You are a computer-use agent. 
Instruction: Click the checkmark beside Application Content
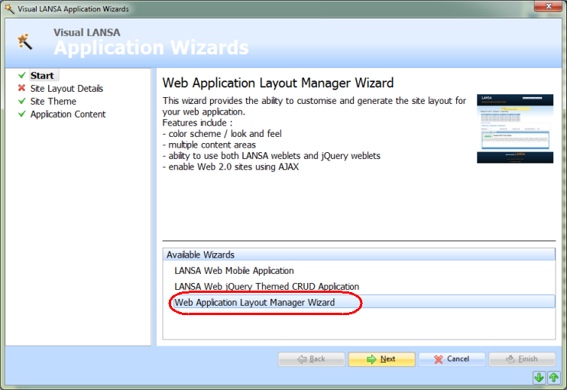click(21, 114)
